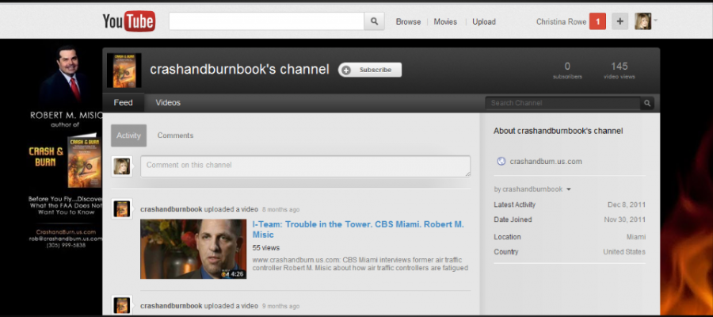This screenshot has height=317, width=713.
Task: Click the Crash & Burn book cover in the sidebar
Action: (84, 161)
